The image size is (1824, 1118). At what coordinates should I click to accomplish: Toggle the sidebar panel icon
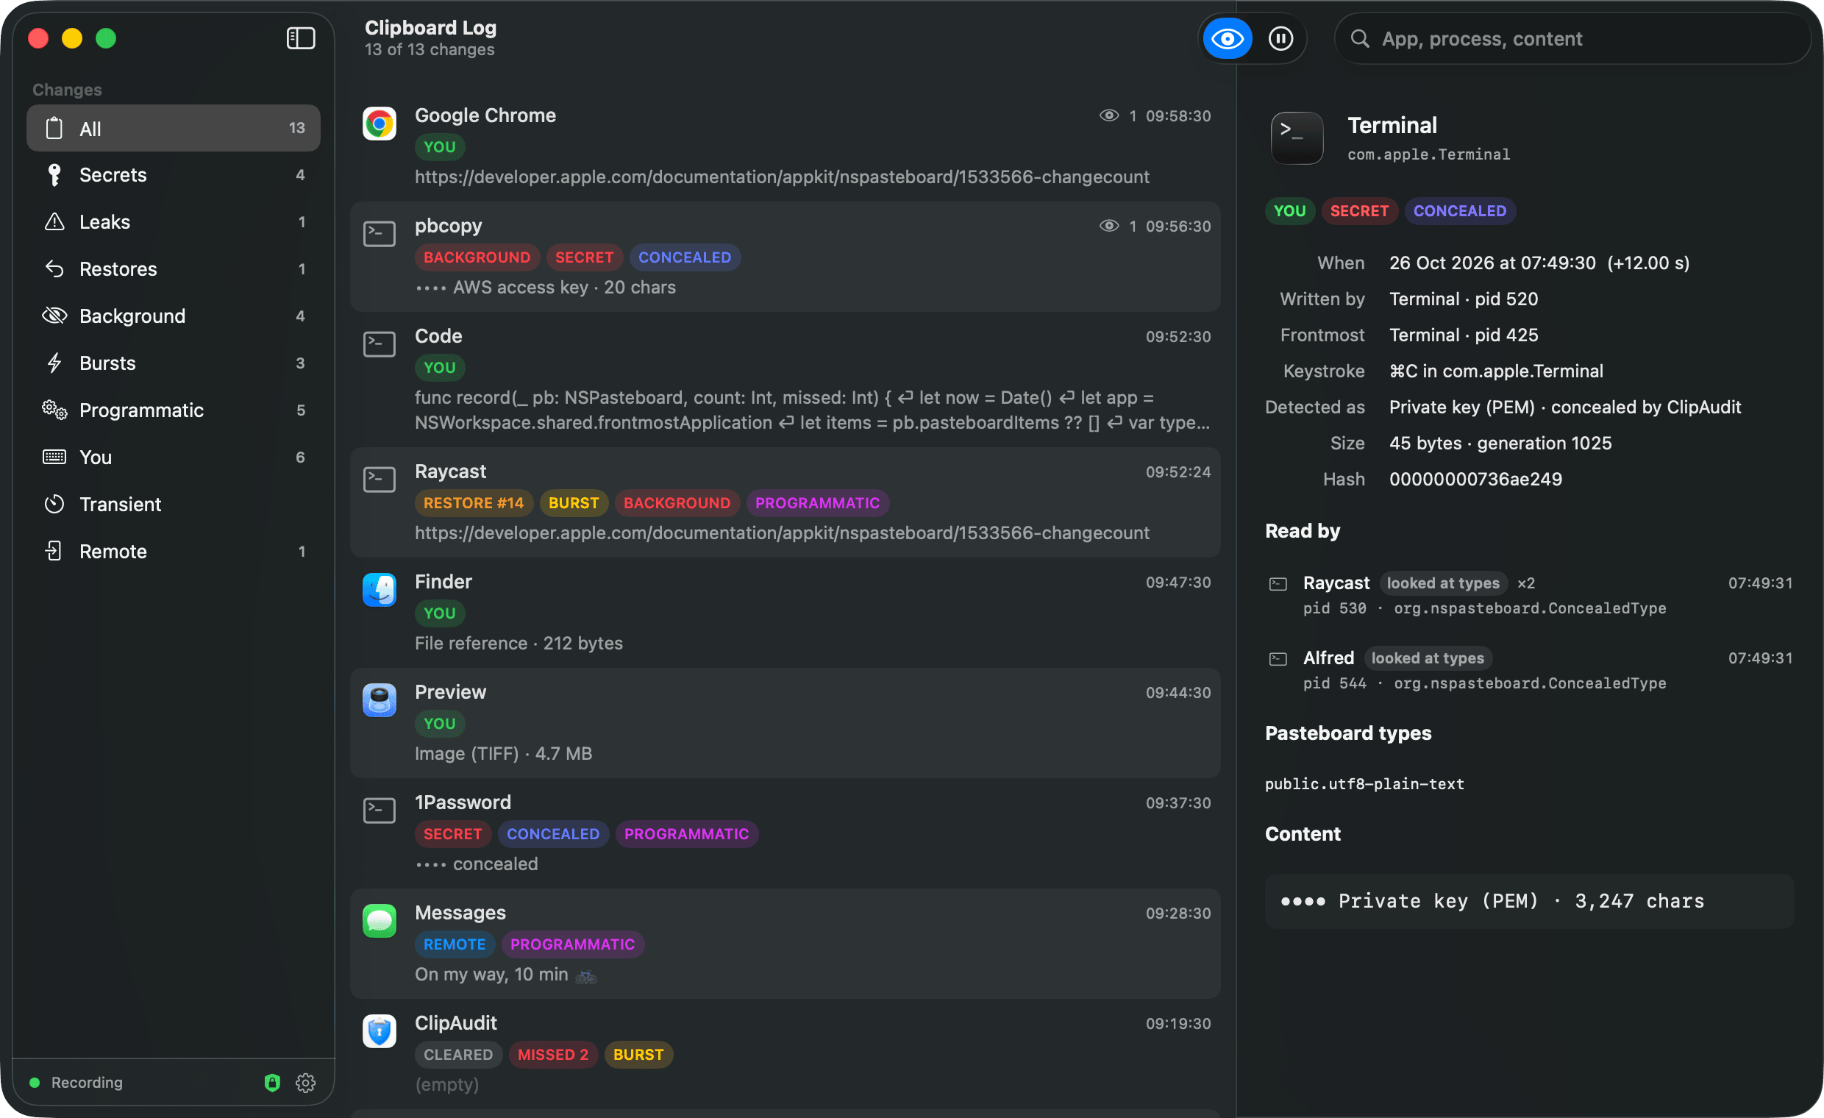tap(301, 38)
